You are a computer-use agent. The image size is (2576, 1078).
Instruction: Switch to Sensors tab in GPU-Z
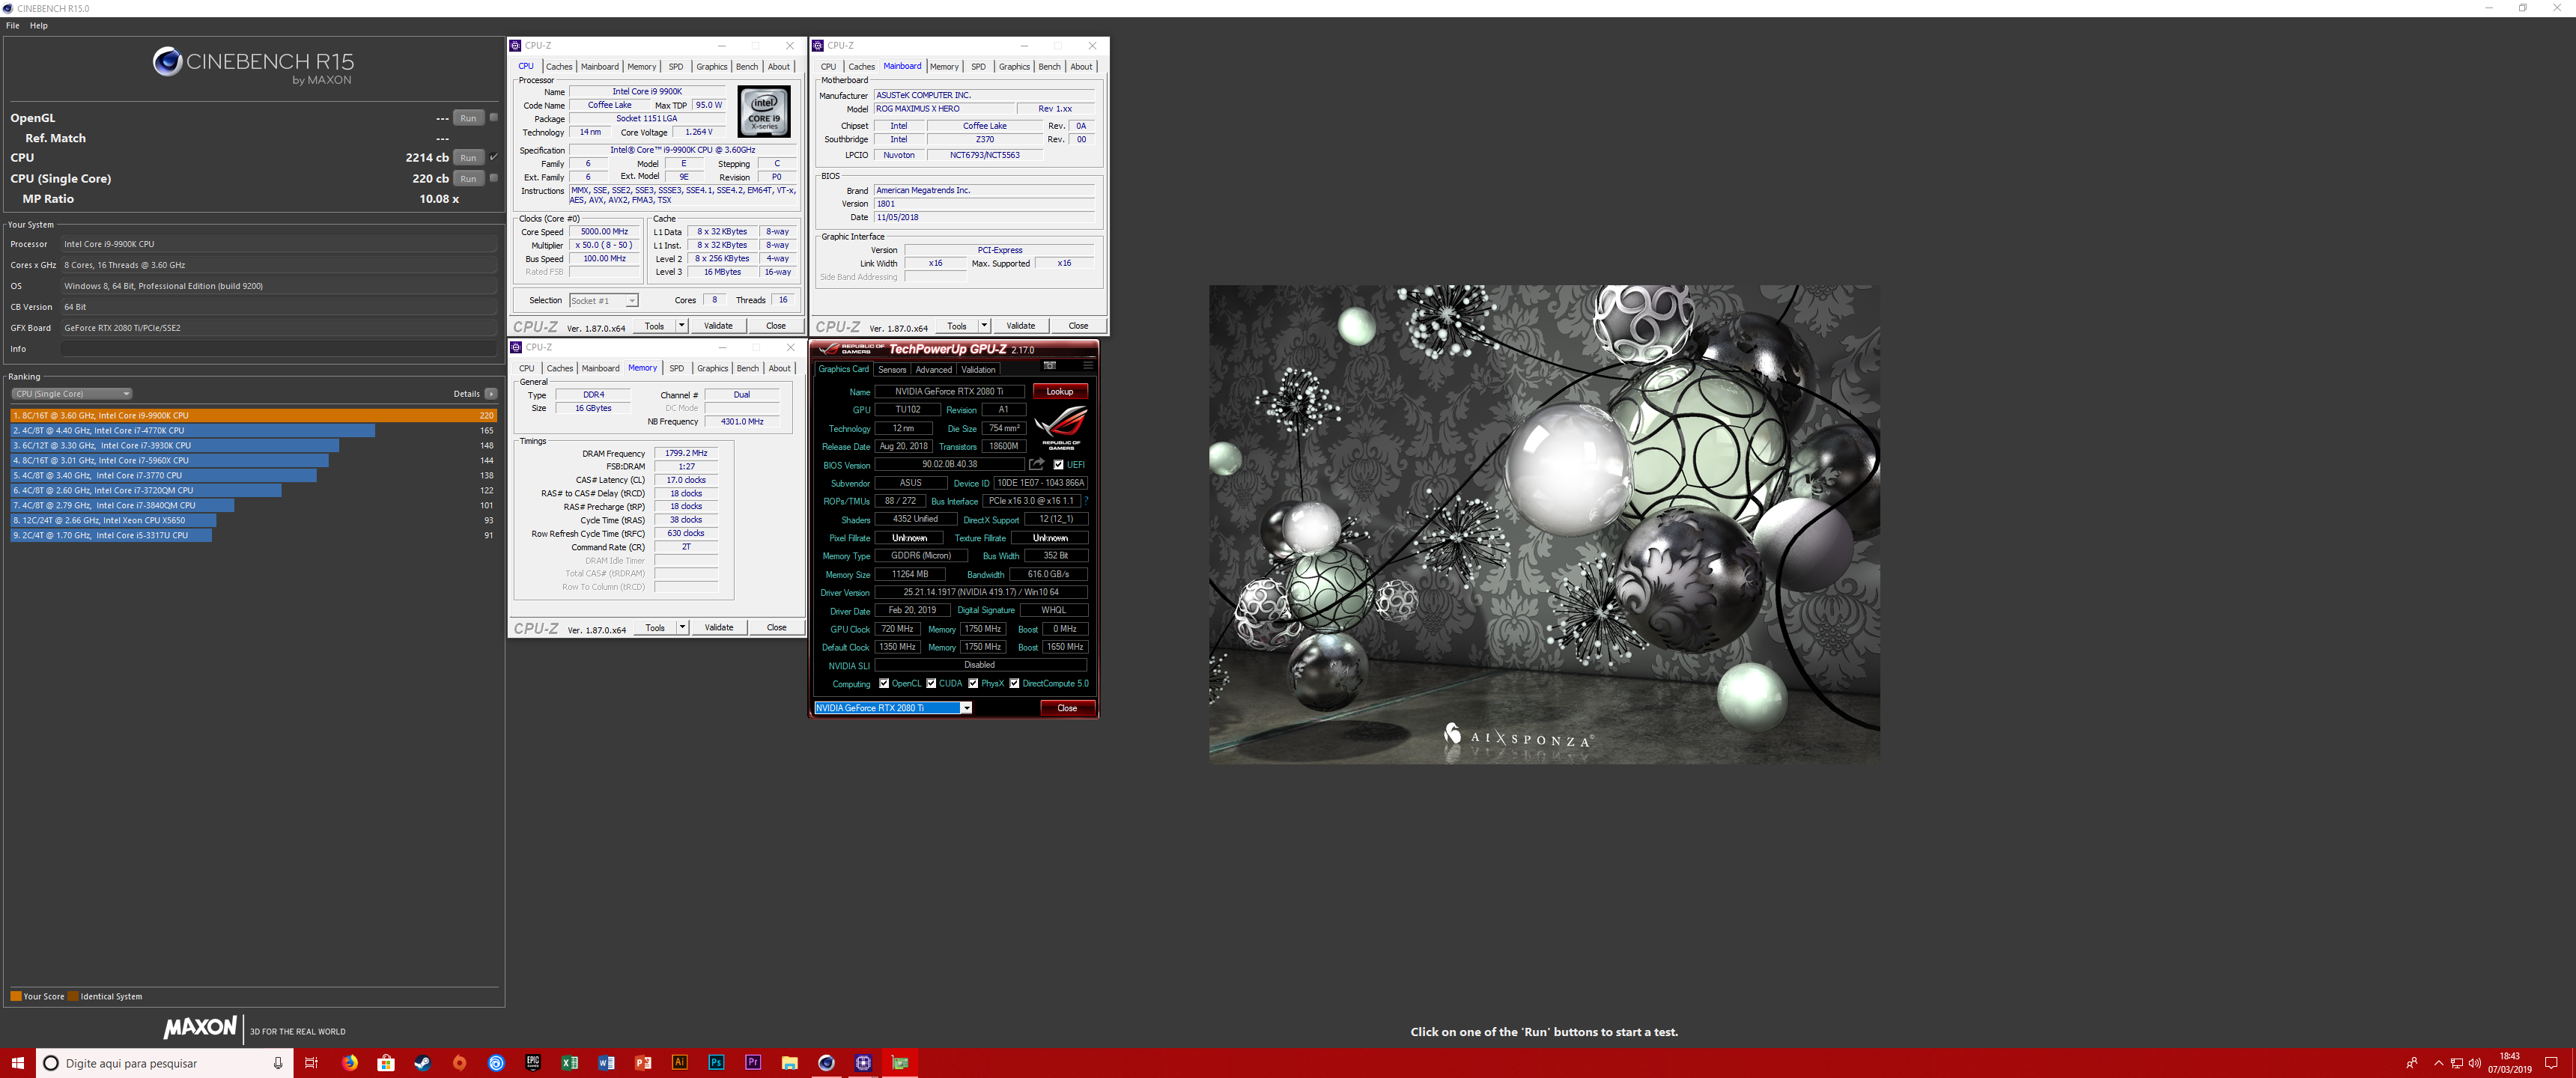[x=892, y=369]
